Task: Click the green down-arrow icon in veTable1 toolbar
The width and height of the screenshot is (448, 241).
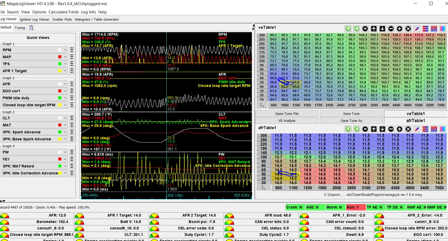Action: (357, 29)
